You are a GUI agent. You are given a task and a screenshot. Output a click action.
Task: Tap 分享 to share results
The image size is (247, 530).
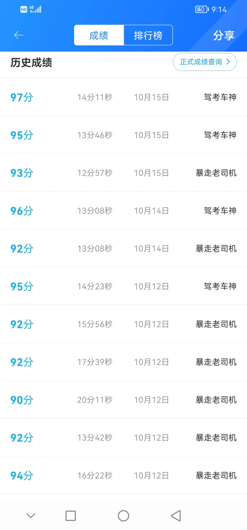224,35
